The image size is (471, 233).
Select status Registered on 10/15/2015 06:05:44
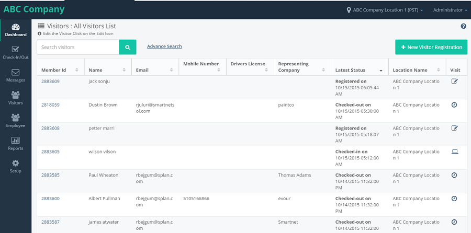click(357, 88)
